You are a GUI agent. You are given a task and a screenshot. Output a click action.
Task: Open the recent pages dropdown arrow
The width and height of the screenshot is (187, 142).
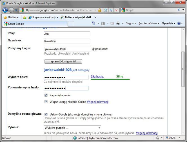coord(16,10)
